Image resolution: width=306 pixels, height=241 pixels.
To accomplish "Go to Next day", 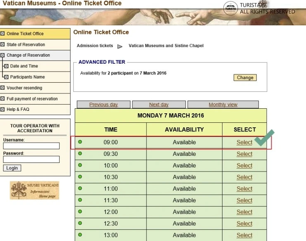I will click(x=159, y=105).
